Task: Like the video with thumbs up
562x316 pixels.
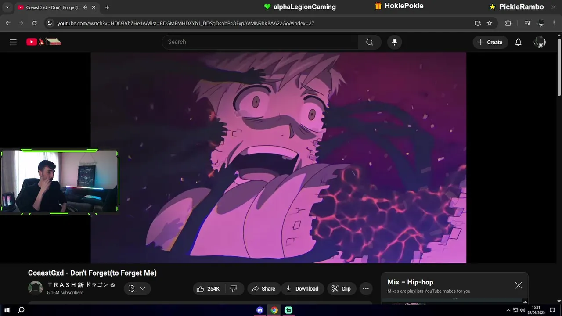Action: pos(209,288)
